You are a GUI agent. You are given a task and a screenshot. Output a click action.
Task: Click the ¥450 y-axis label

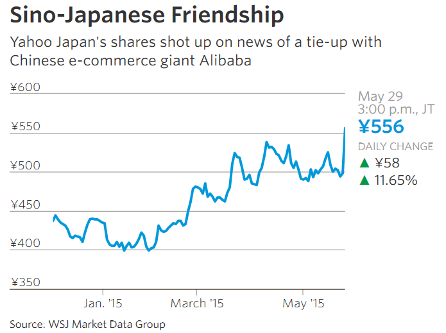tap(25, 205)
